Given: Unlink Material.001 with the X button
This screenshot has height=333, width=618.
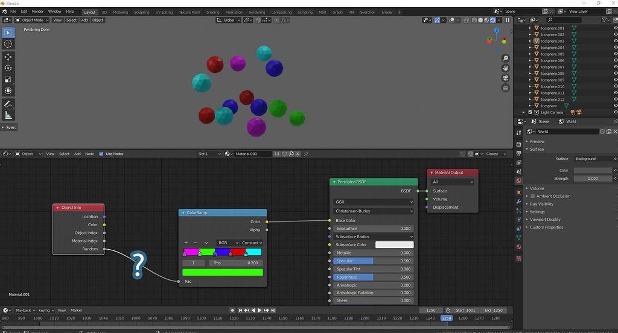Looking at the screenshot, I should point(298,154).
